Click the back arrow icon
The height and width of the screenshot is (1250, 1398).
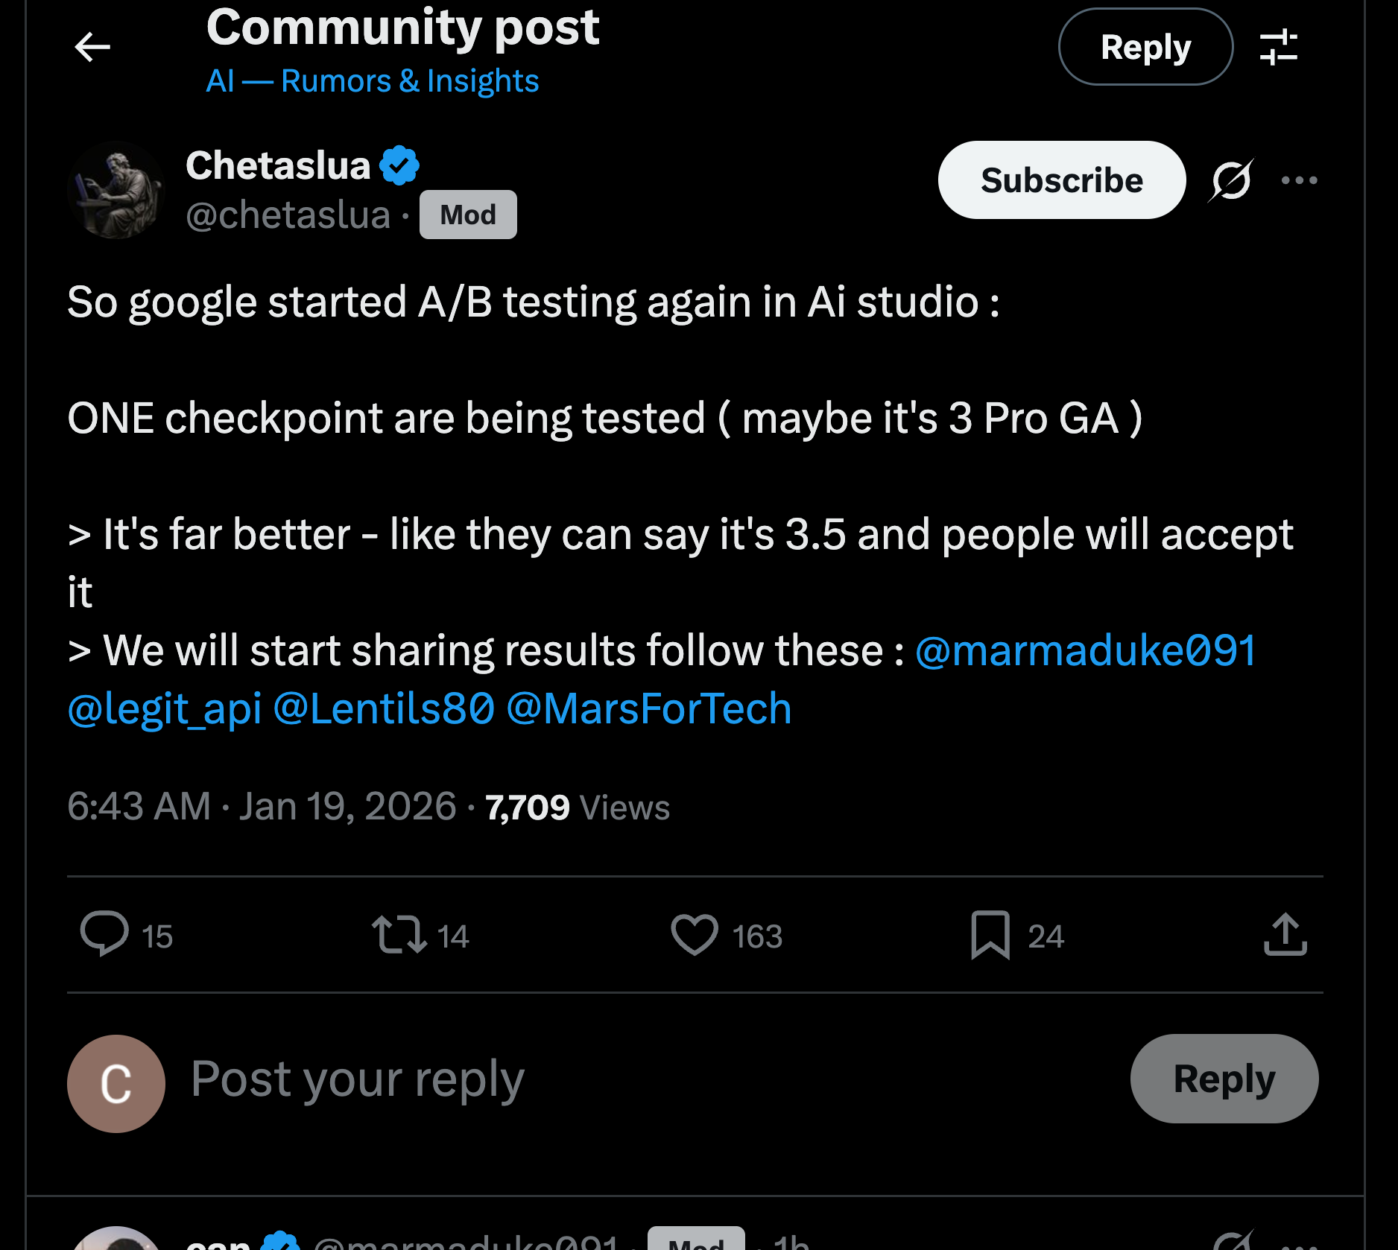click(x=92, y=47)
